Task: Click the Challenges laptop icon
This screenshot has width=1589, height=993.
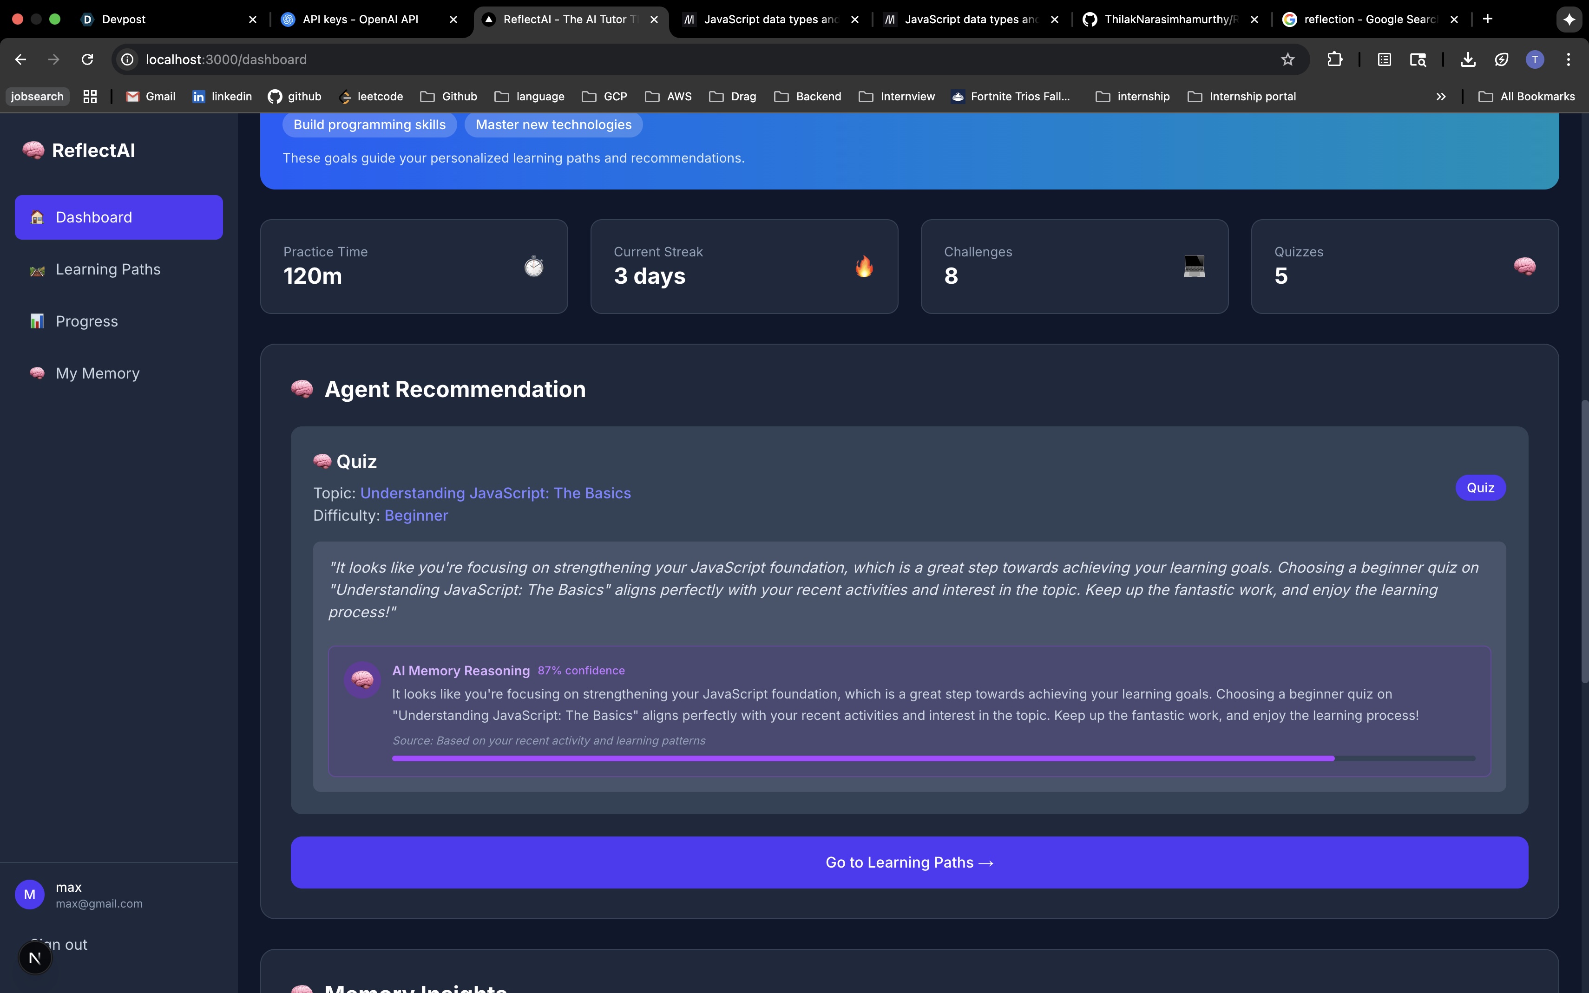Action: 1194,267
